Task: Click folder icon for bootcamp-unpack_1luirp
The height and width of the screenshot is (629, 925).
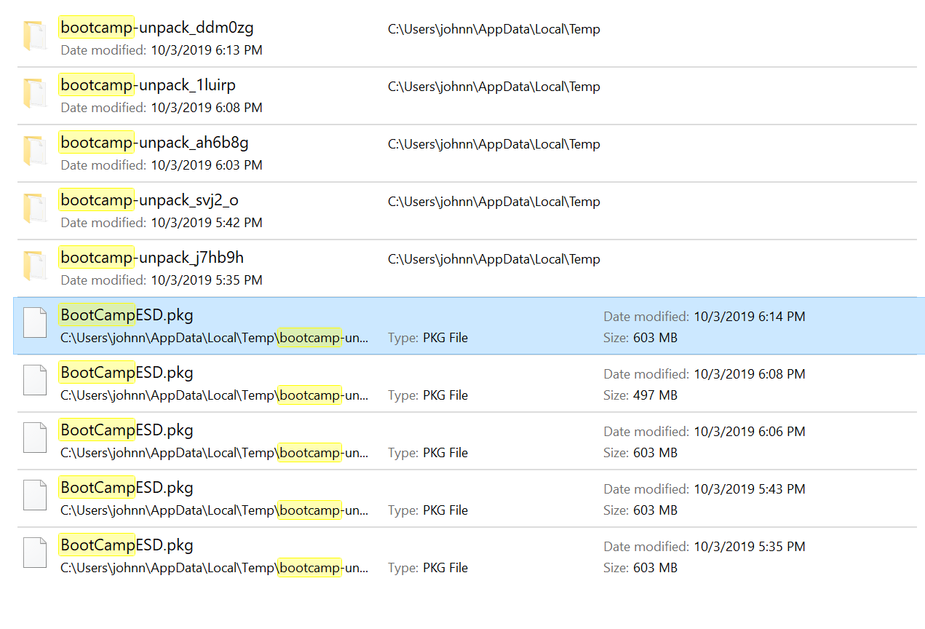Action: pyautogui.click(x=35, y=94)
